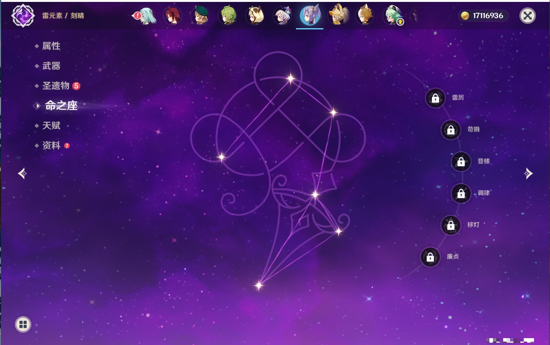Select the character with golden hat portrait
The image size is (550, 345).
337,16
